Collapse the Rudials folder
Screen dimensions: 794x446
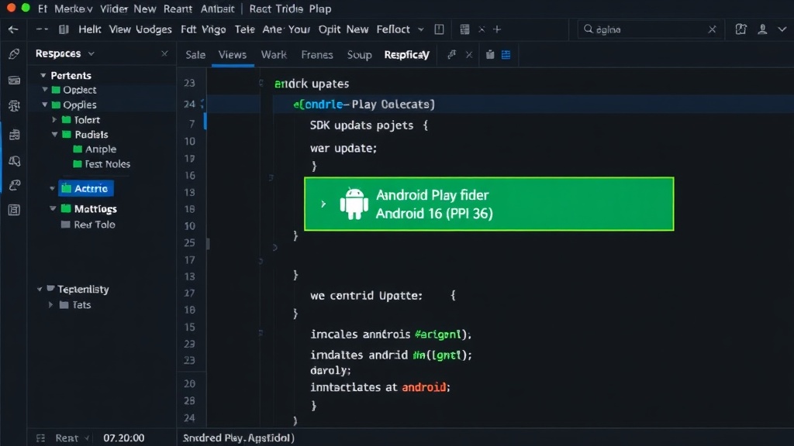tap(54, 135)
